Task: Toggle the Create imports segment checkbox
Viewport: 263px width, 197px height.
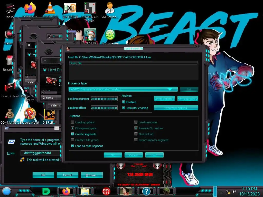Action: click(136, 140)
